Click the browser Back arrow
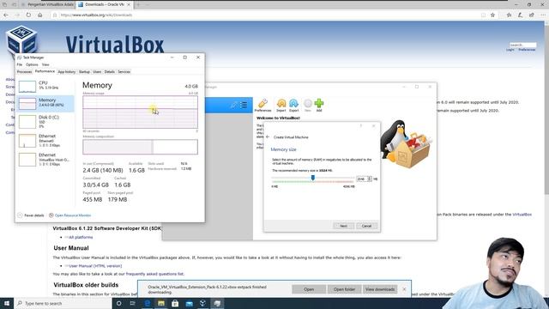 pyautogui.click(x=6, y=15)
